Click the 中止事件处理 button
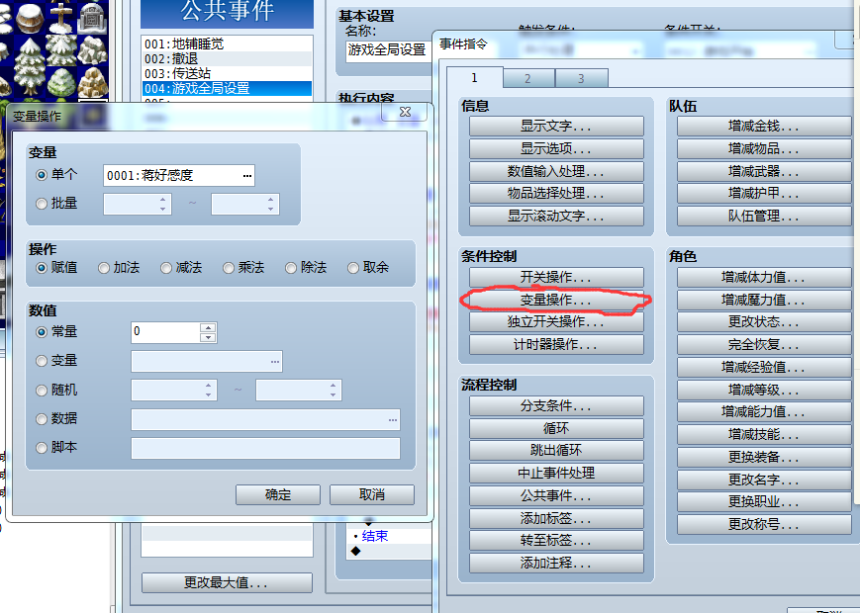The width and height of the screenshot is (860, 613). point(556,474)
